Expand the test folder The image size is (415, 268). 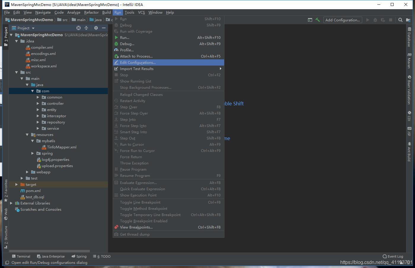pos(22,178)
